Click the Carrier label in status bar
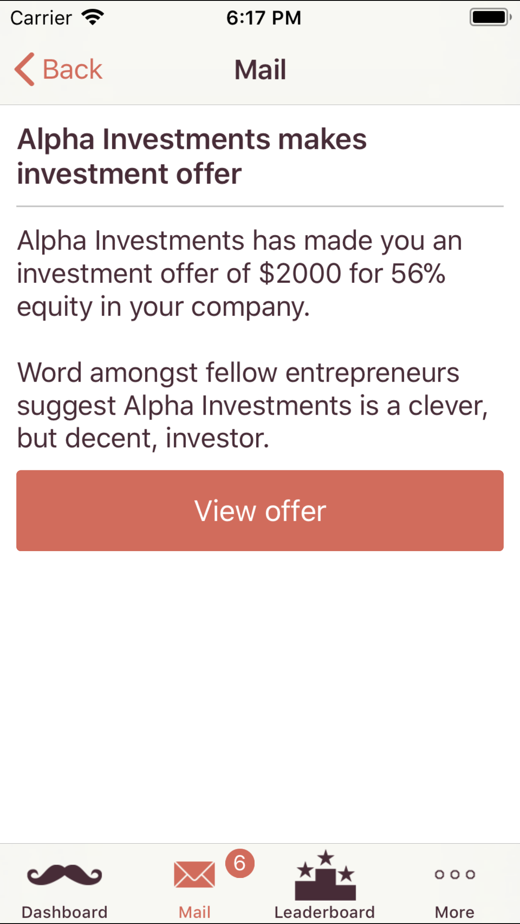 click(41, 18)
